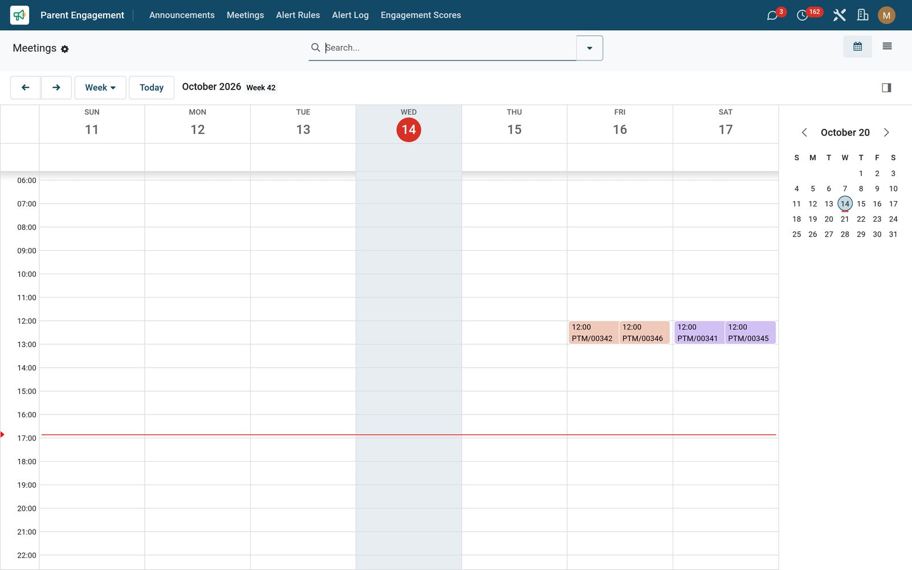Open the developer tools wrench icon
This screenshot has width=912, height=570.
pos(839,15)
